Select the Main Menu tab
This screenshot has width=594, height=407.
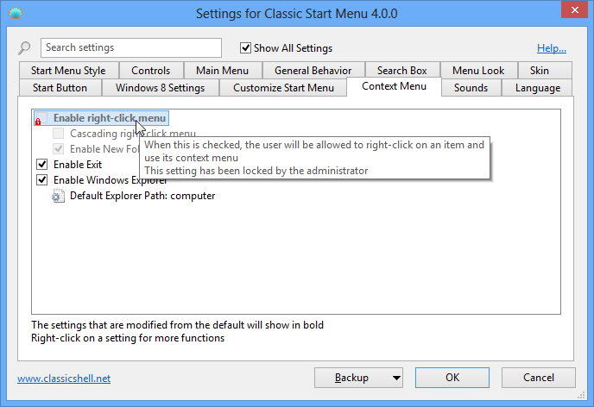[222, 71]
